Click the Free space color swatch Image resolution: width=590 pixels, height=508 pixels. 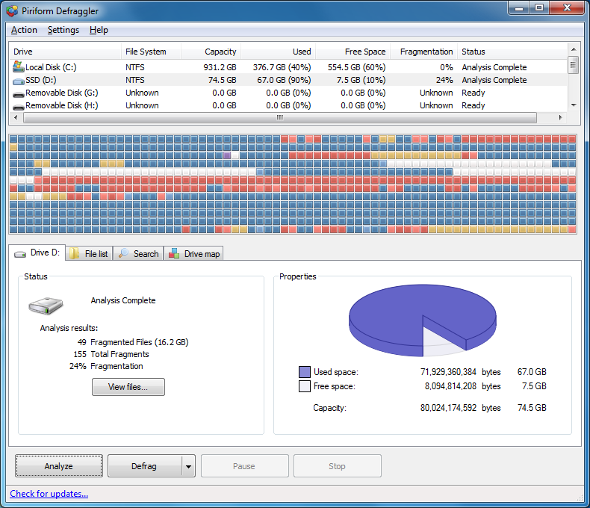305,386
